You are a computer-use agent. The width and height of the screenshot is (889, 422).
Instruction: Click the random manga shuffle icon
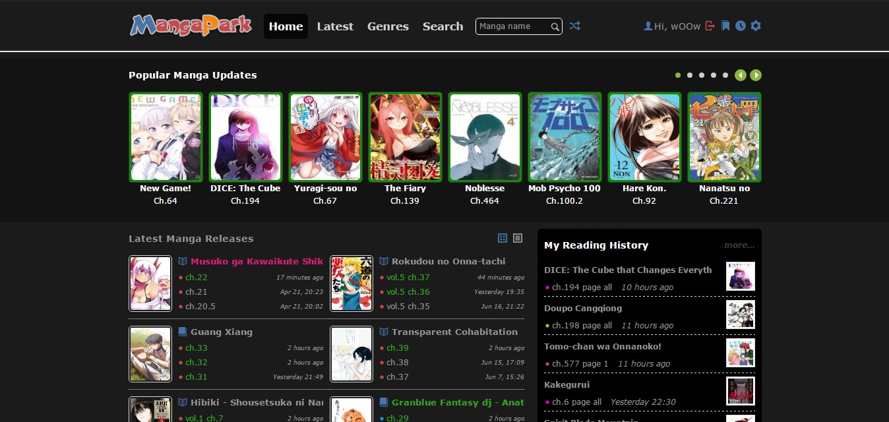click(575, 26)
